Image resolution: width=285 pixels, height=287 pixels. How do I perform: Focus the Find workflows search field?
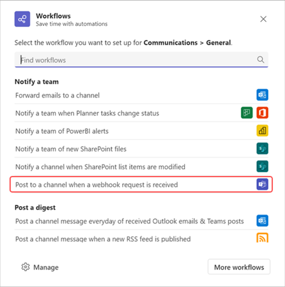(142, 60)
